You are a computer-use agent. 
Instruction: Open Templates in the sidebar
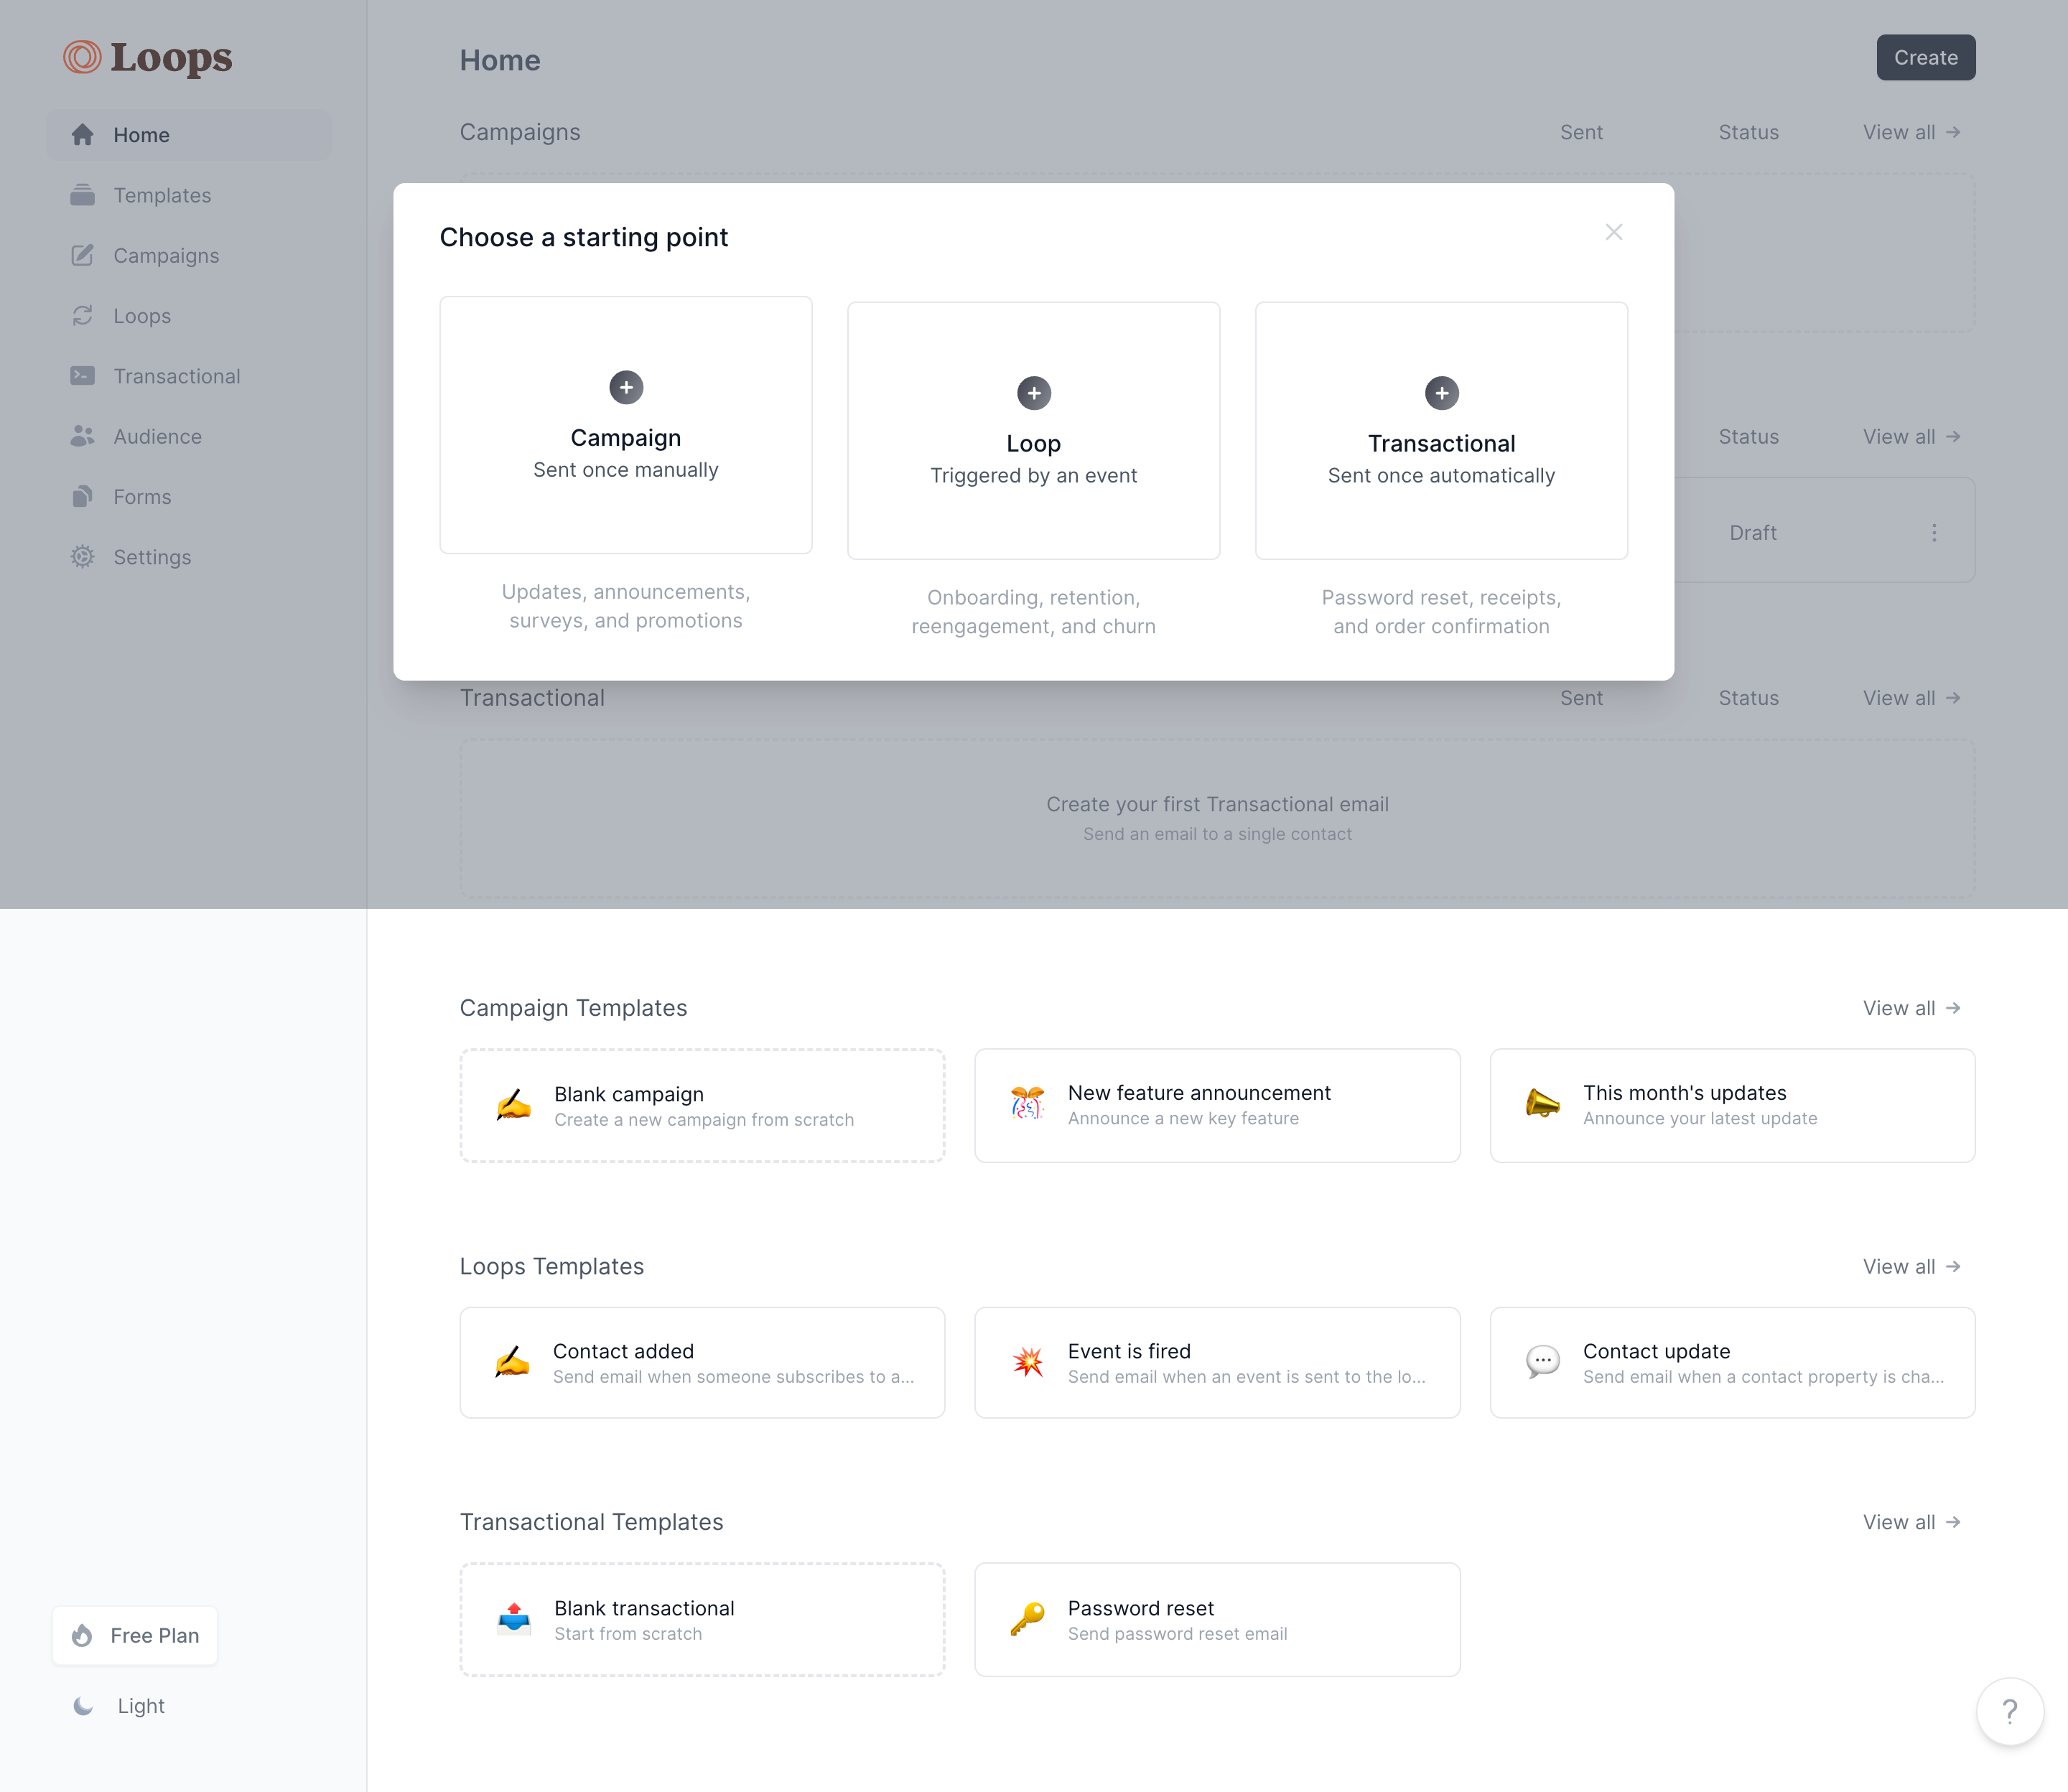[189, 195]
